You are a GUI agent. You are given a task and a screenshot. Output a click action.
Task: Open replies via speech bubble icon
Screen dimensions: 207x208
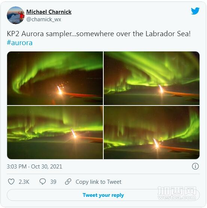[x=43, y=182]
